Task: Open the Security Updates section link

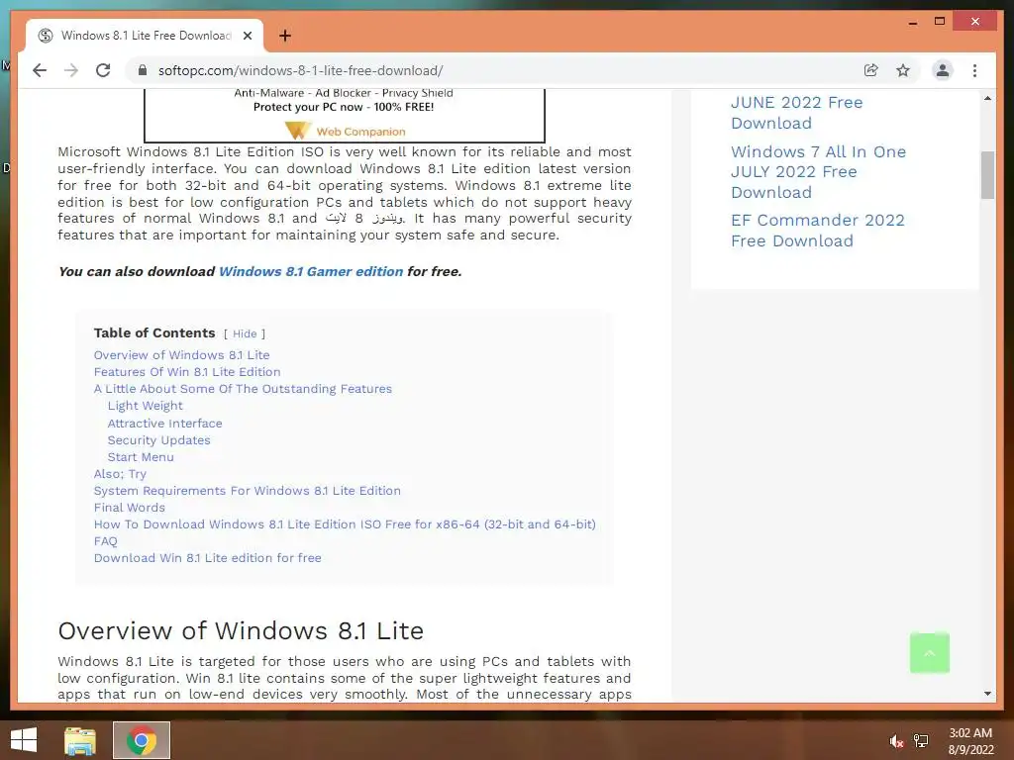Action: 158,440
